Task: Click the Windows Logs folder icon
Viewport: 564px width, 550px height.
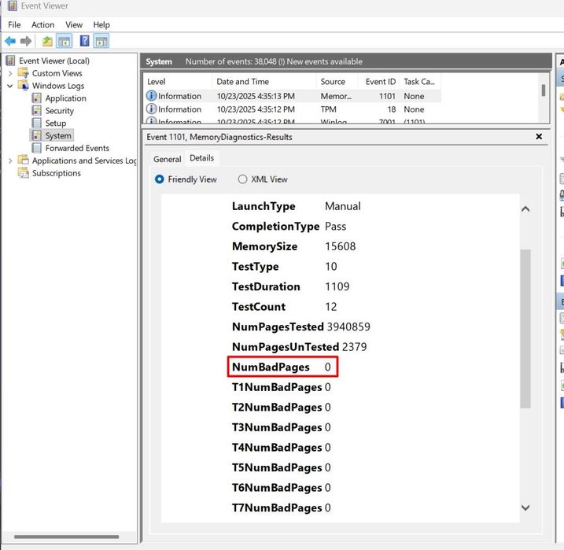Action: click(24, 86)
